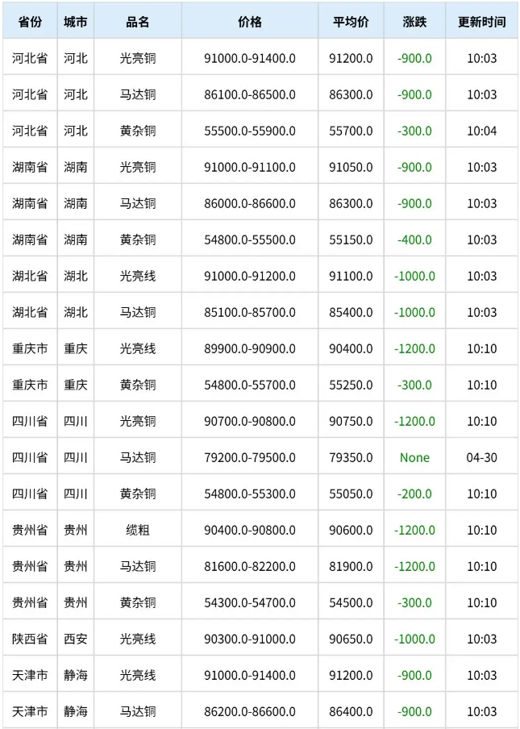
Task: Click average price 91050.0
Action: click(x=351, y=168)
